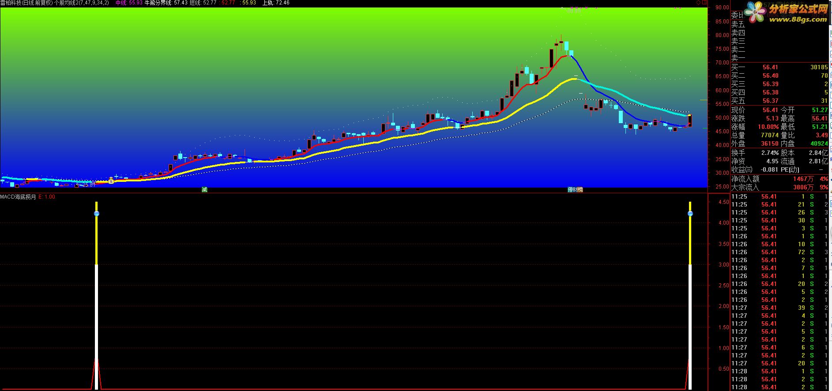Viewport: 832px width, 391px height.
Task: Click the PE(动) label
Action: 790,169
